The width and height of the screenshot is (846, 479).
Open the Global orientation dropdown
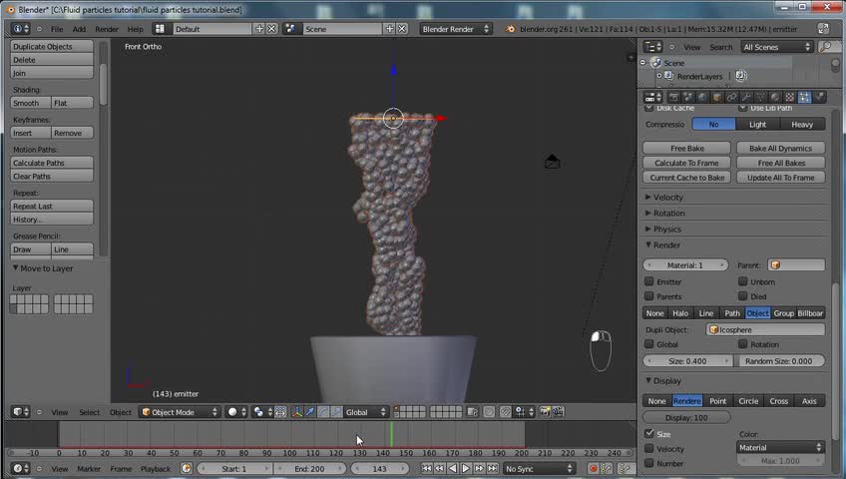[366, 412]
